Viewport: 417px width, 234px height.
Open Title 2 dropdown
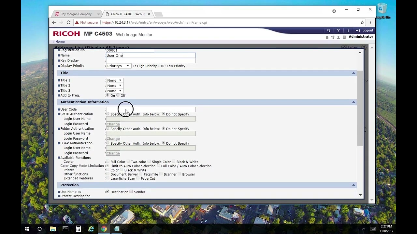[x=114, y=85]
